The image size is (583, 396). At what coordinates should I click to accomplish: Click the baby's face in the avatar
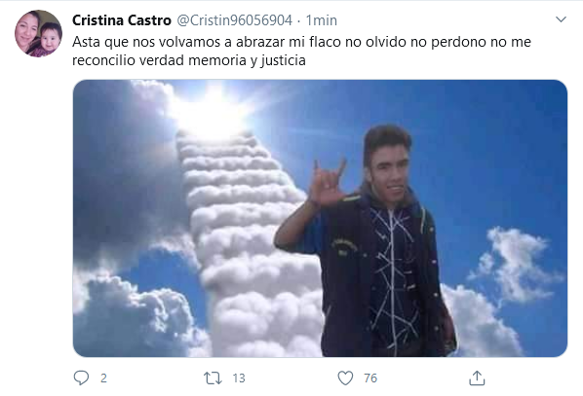click(x=50, y=38)
